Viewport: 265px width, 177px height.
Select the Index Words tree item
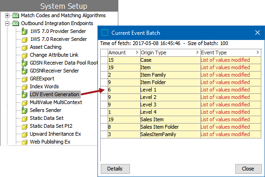(44, 86)
